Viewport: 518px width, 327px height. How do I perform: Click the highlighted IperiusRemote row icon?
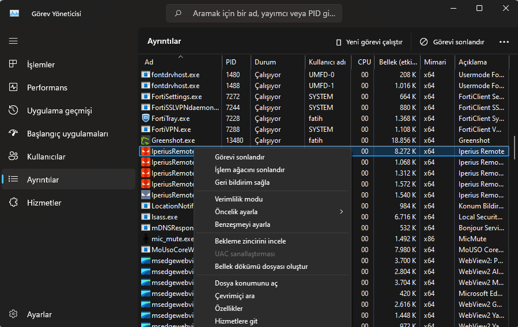tap(145, 151)
